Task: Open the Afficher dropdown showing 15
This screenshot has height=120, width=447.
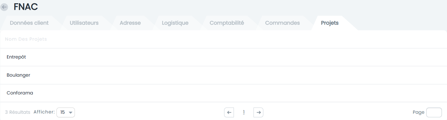Action: pyautogui.click(x=66, y=112)
